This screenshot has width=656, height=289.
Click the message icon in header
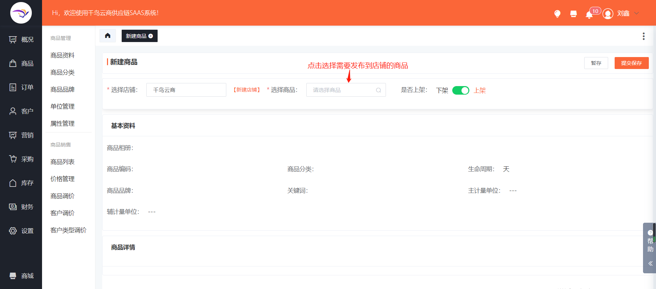tap(573, 14)
